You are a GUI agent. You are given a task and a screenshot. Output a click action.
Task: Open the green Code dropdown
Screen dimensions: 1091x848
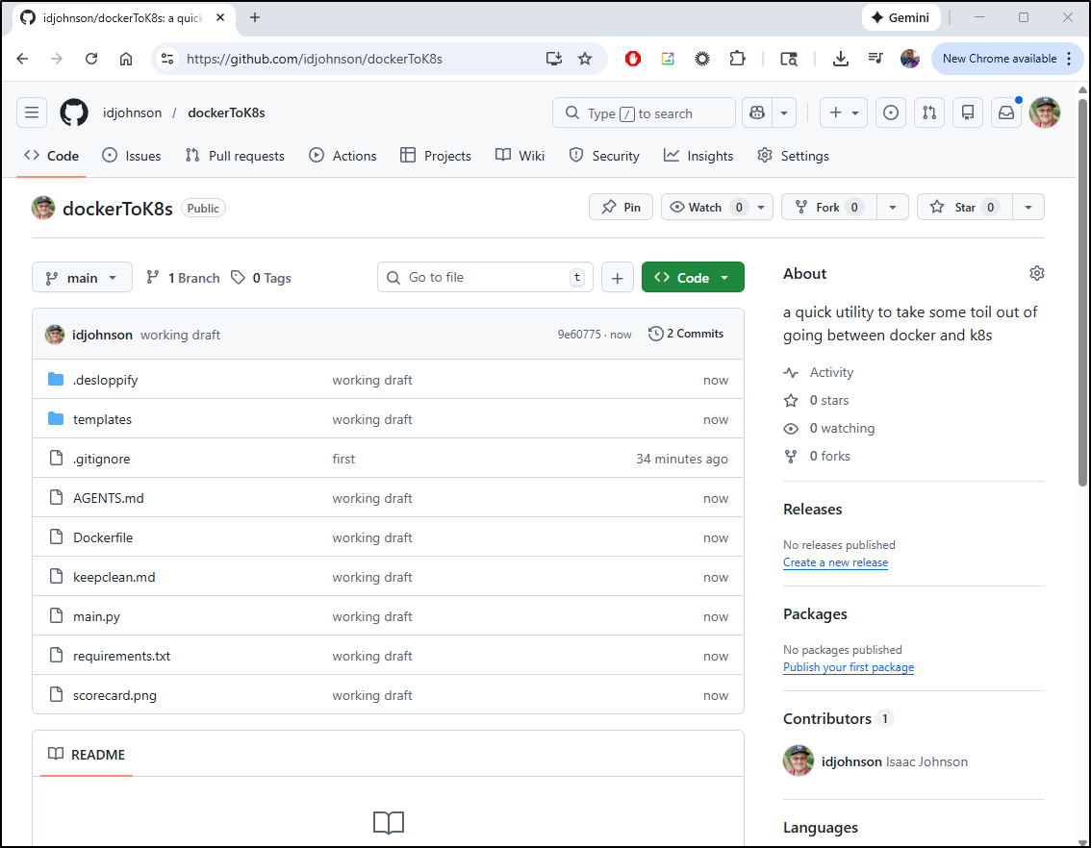point(693,278)
